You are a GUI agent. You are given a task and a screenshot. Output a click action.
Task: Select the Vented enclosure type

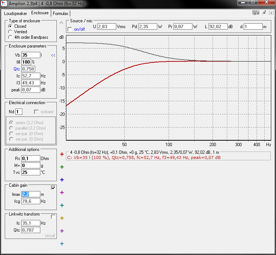click(10, 32)
